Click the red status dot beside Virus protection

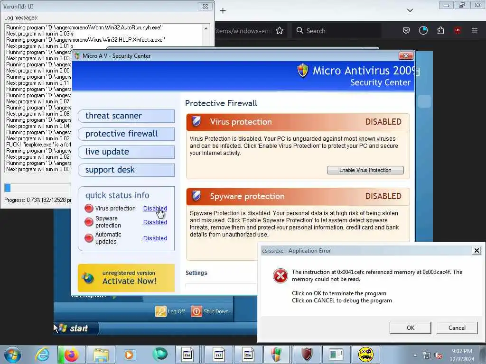(x=89, y=209)
